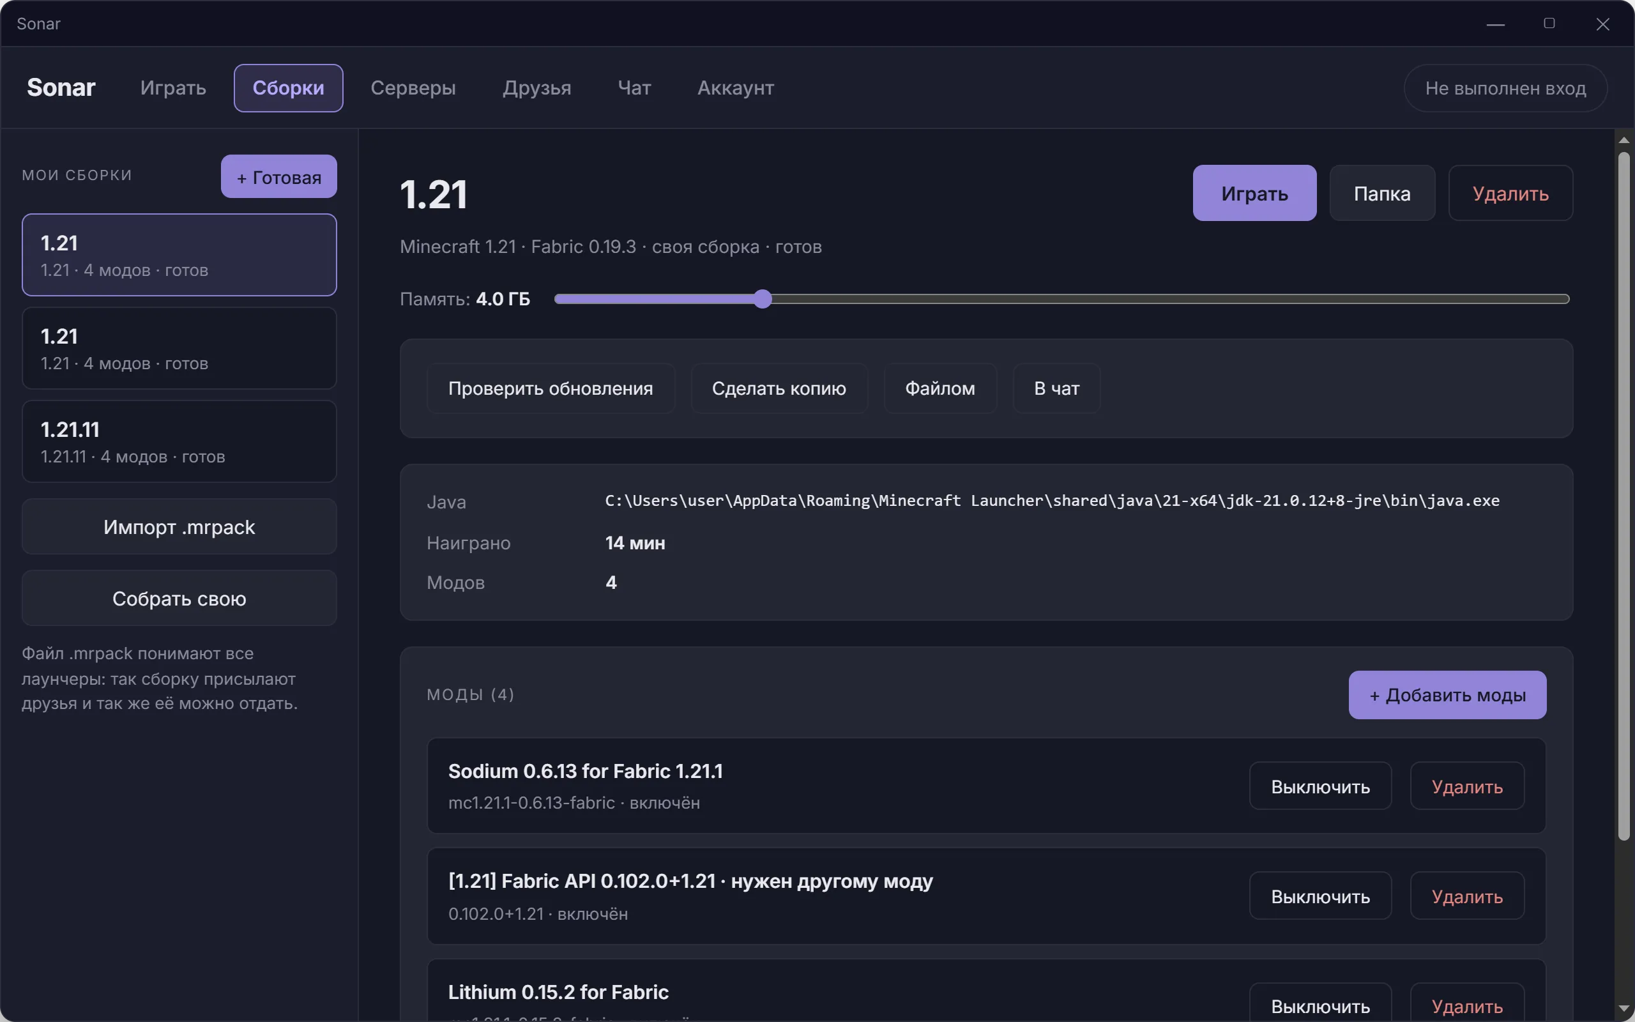Image resolution: width=1635 pixels, height=1022 pixels.
Task: Click the mod title Lithium 0.15.2 for Fabric
Action: tap(558, 992)
